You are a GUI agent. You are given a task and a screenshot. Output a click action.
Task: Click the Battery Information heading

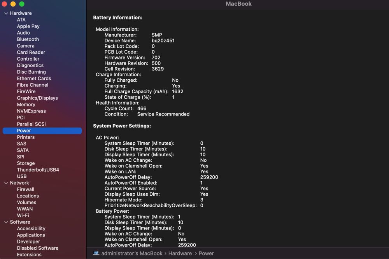117,17
